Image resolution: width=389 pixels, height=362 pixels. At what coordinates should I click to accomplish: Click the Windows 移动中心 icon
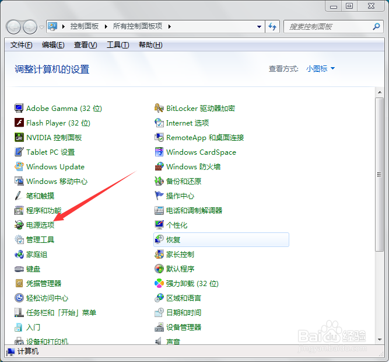tap(19, 181)
